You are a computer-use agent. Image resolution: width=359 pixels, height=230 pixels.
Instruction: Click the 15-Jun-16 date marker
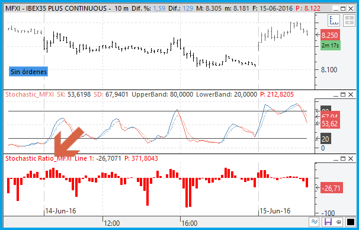pyautogui.click(x=275, y=211)
